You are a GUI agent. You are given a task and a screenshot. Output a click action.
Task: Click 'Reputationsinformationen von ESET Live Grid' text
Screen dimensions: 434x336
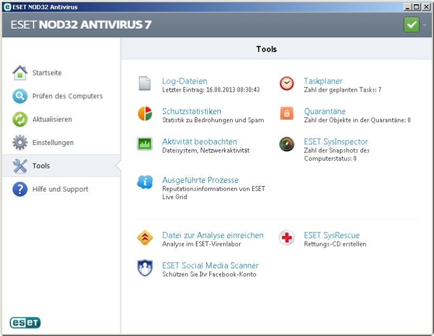(x=214, y=193)
